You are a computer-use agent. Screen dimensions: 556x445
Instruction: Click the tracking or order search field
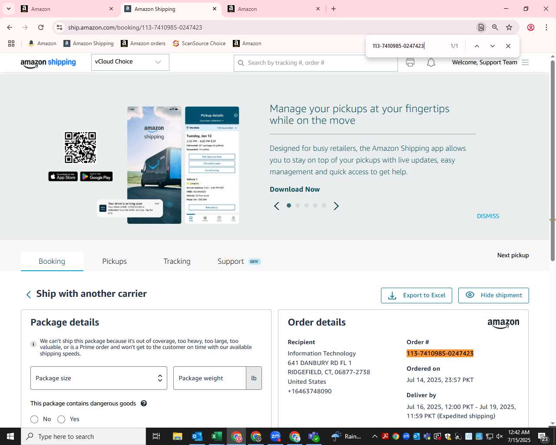[316, 63]
